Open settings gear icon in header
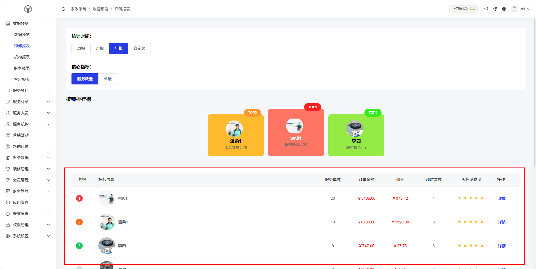 point(504,9)
